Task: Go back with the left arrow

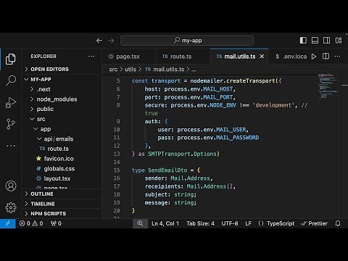Action: [x=99, y=41]
